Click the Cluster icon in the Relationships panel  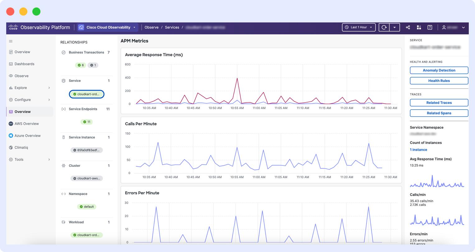click(x=63, y=166)
